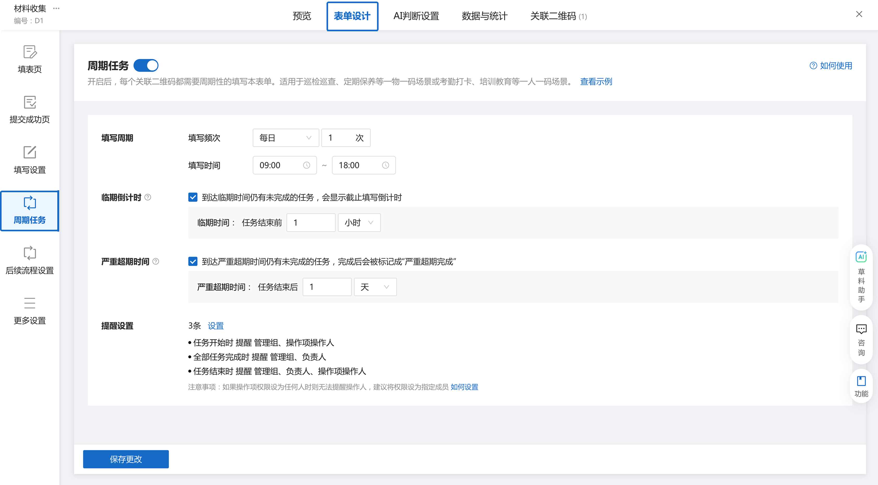The image size is (878, 485).
Task: Click the 保存更改 button
Action: point(126,459)
